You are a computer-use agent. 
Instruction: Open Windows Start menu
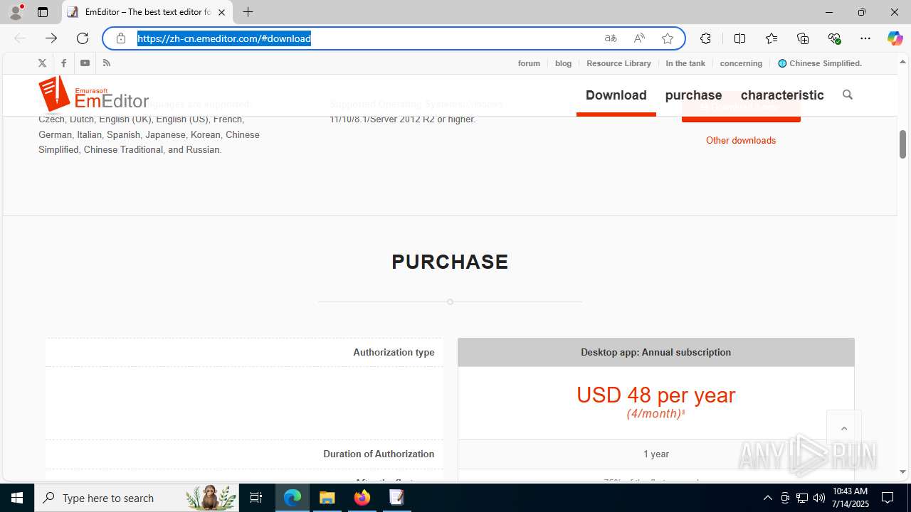tap(17, 498)
